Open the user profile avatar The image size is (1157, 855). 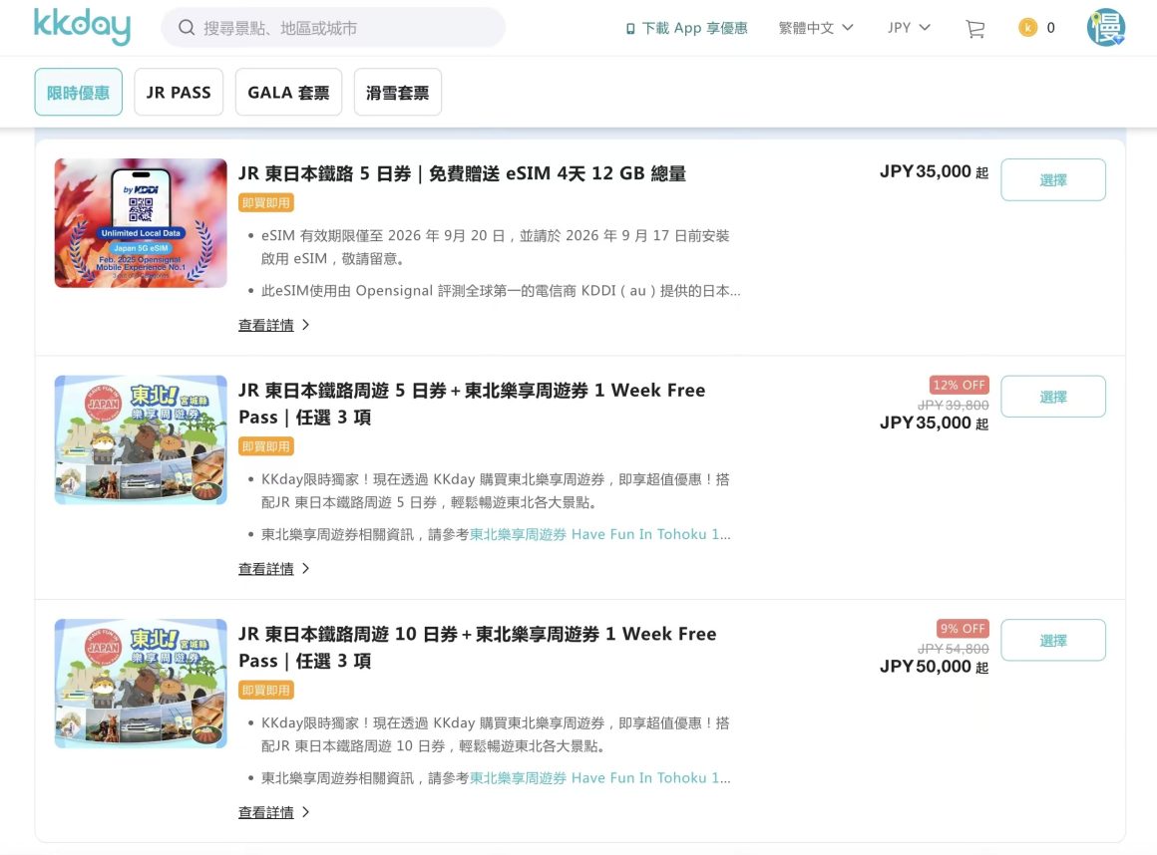pyautogui.click(x=1105, y=27)
